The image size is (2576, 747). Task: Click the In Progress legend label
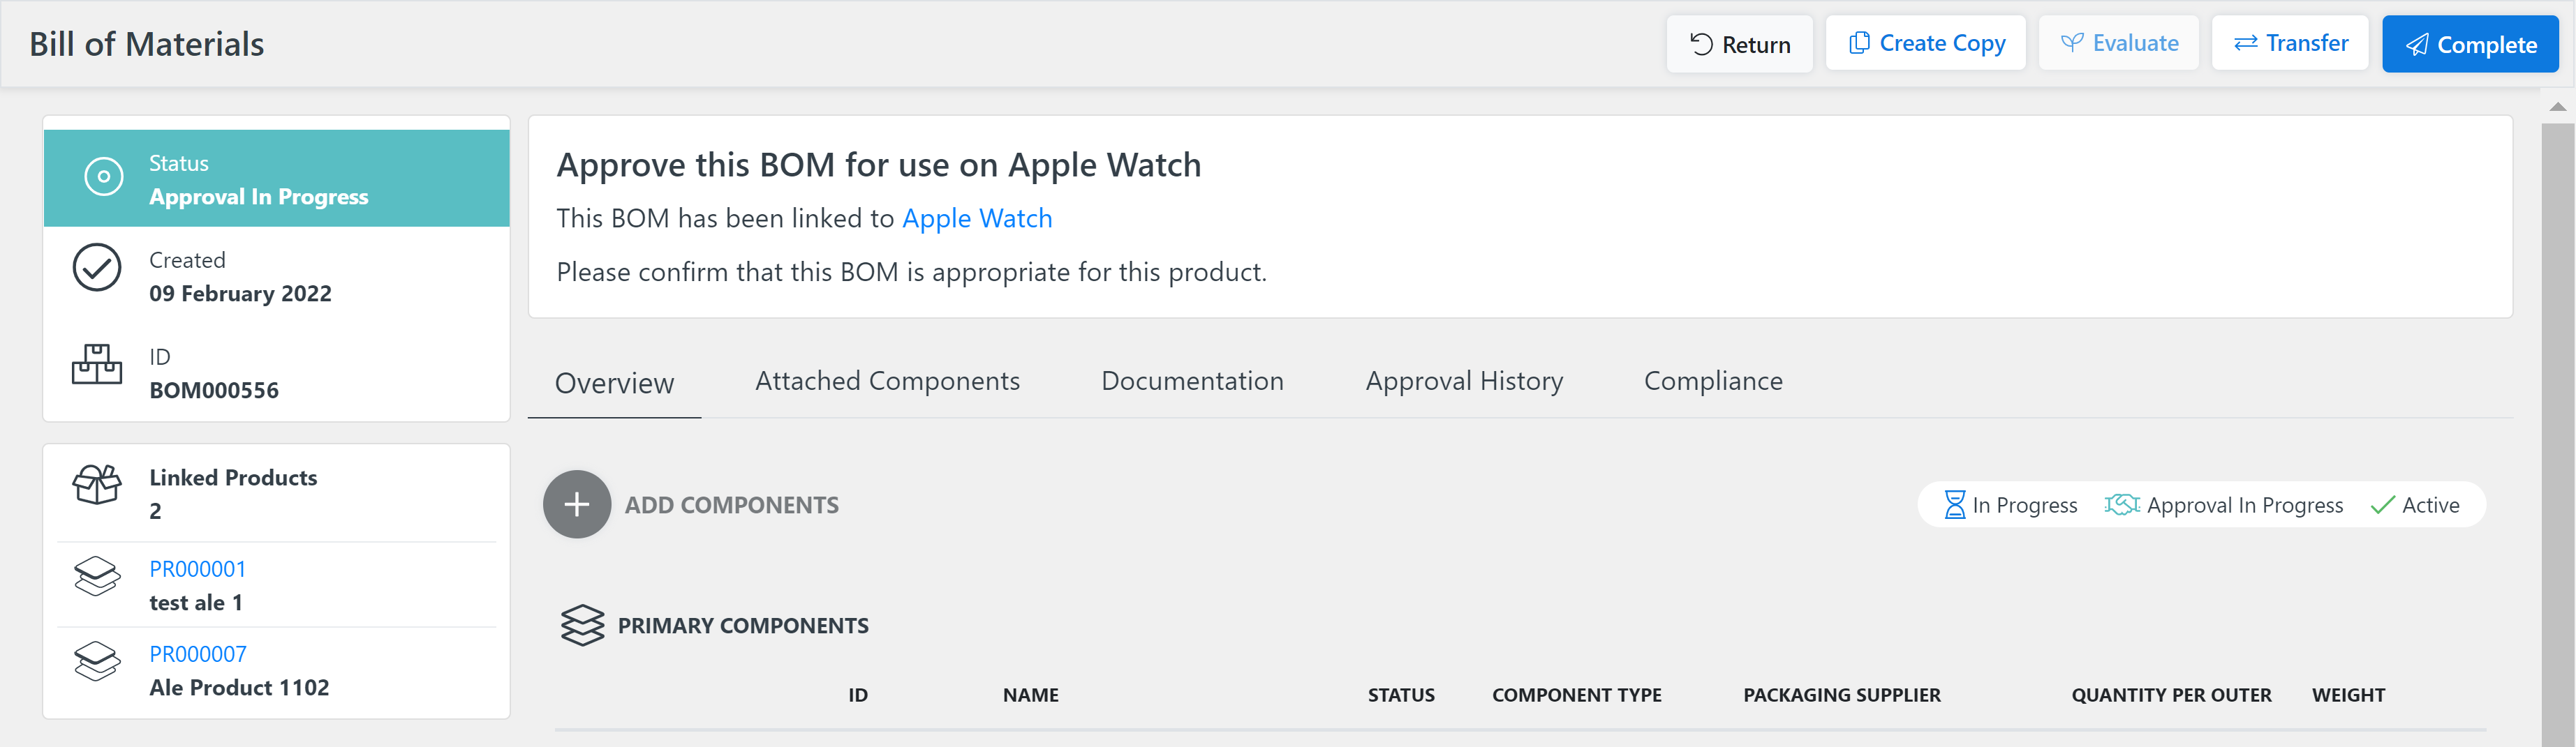(2024, 505)
